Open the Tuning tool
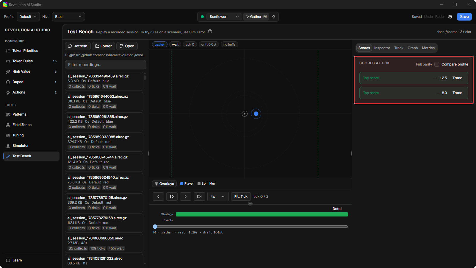 tap(31, 135)
